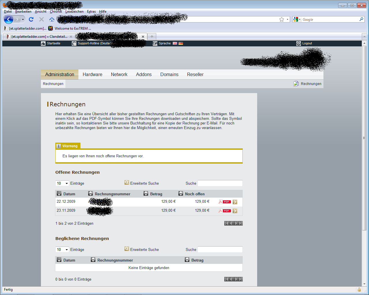Viewport: 369px width, 295px height.
Task: Expand the back/forward history dropdown arrow
Action: (x=23, y=19)
